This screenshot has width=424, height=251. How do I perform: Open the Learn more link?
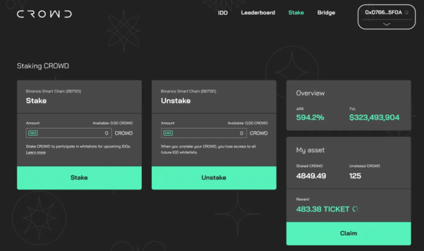pyautogui.click(x=36, y=152)
